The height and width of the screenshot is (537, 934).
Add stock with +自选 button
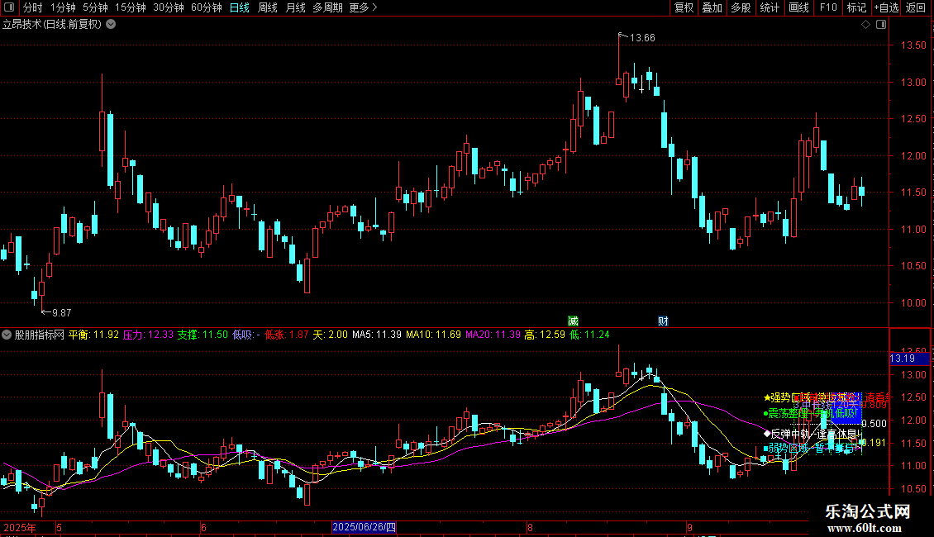coord(886,7)
